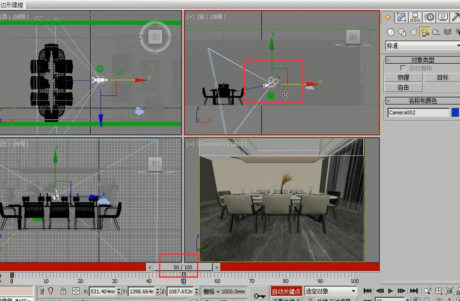
Task: Click the keyframe at frame 0 on track bar
Action: coord(12,275)
